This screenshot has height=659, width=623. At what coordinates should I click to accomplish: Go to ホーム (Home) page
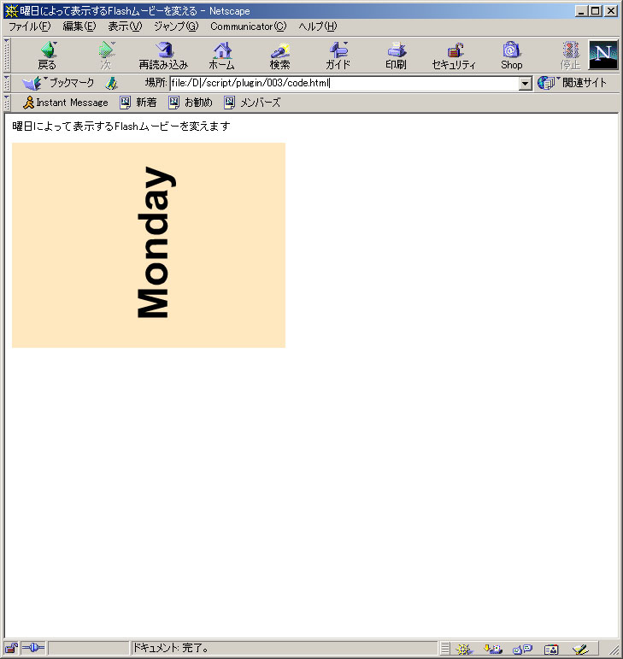tap(222, 55)
